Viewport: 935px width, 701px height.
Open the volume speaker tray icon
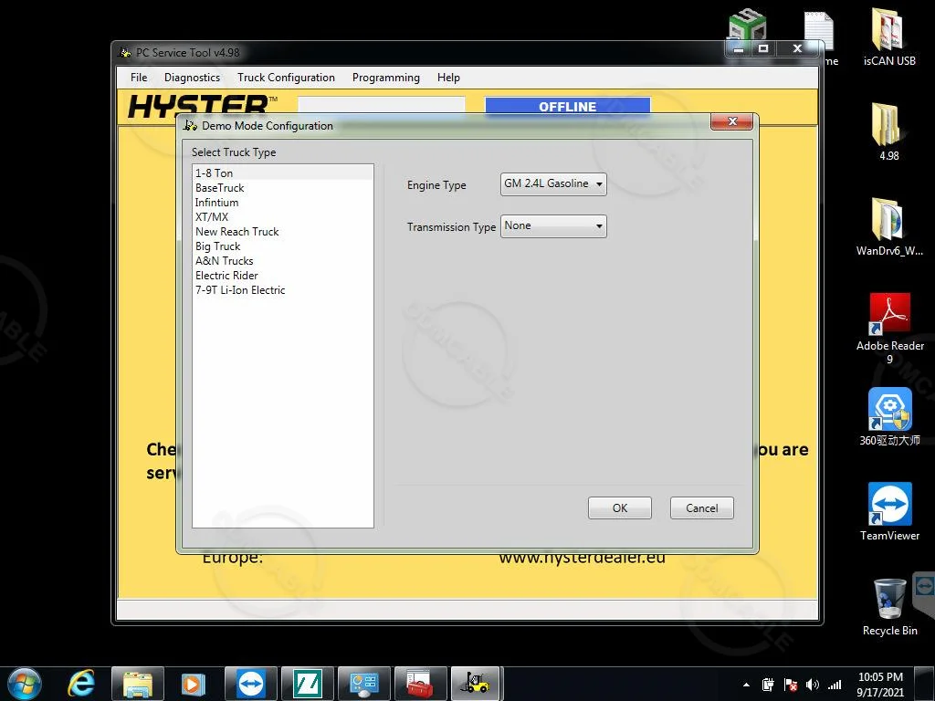pos(812,685)
